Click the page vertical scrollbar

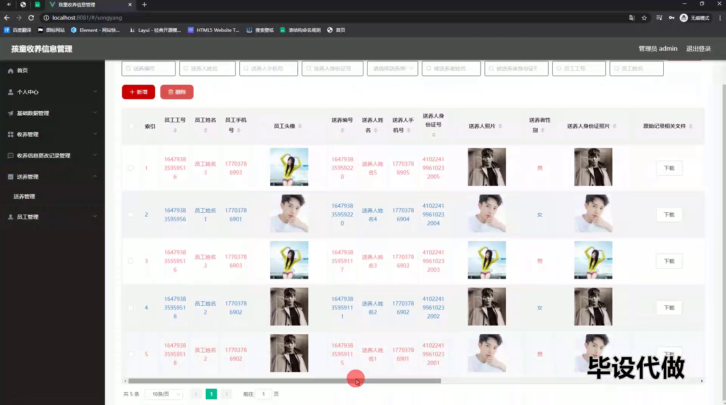(x=724, y=242)
